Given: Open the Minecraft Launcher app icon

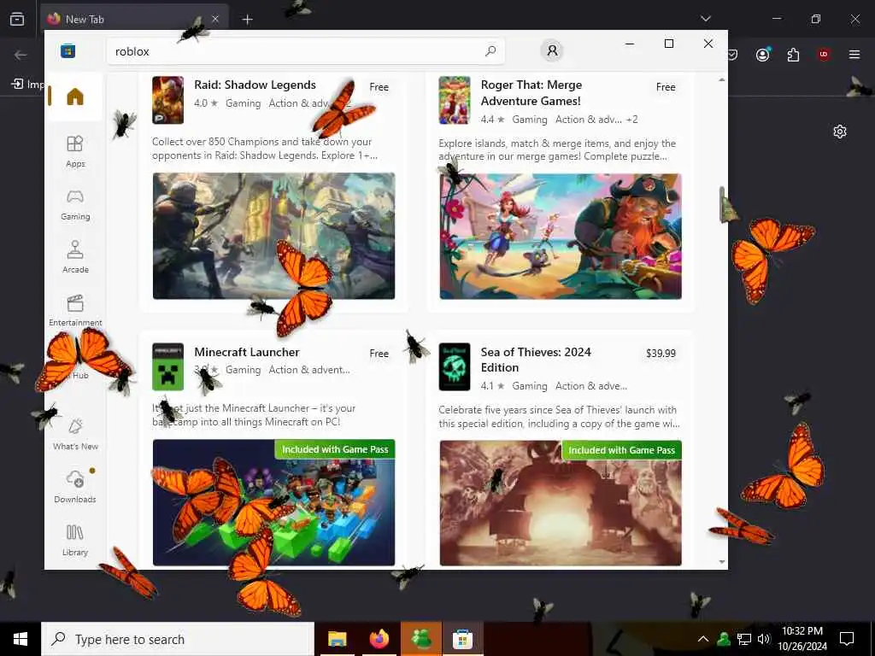Looking at the screenshot, I should pos(168,366).
